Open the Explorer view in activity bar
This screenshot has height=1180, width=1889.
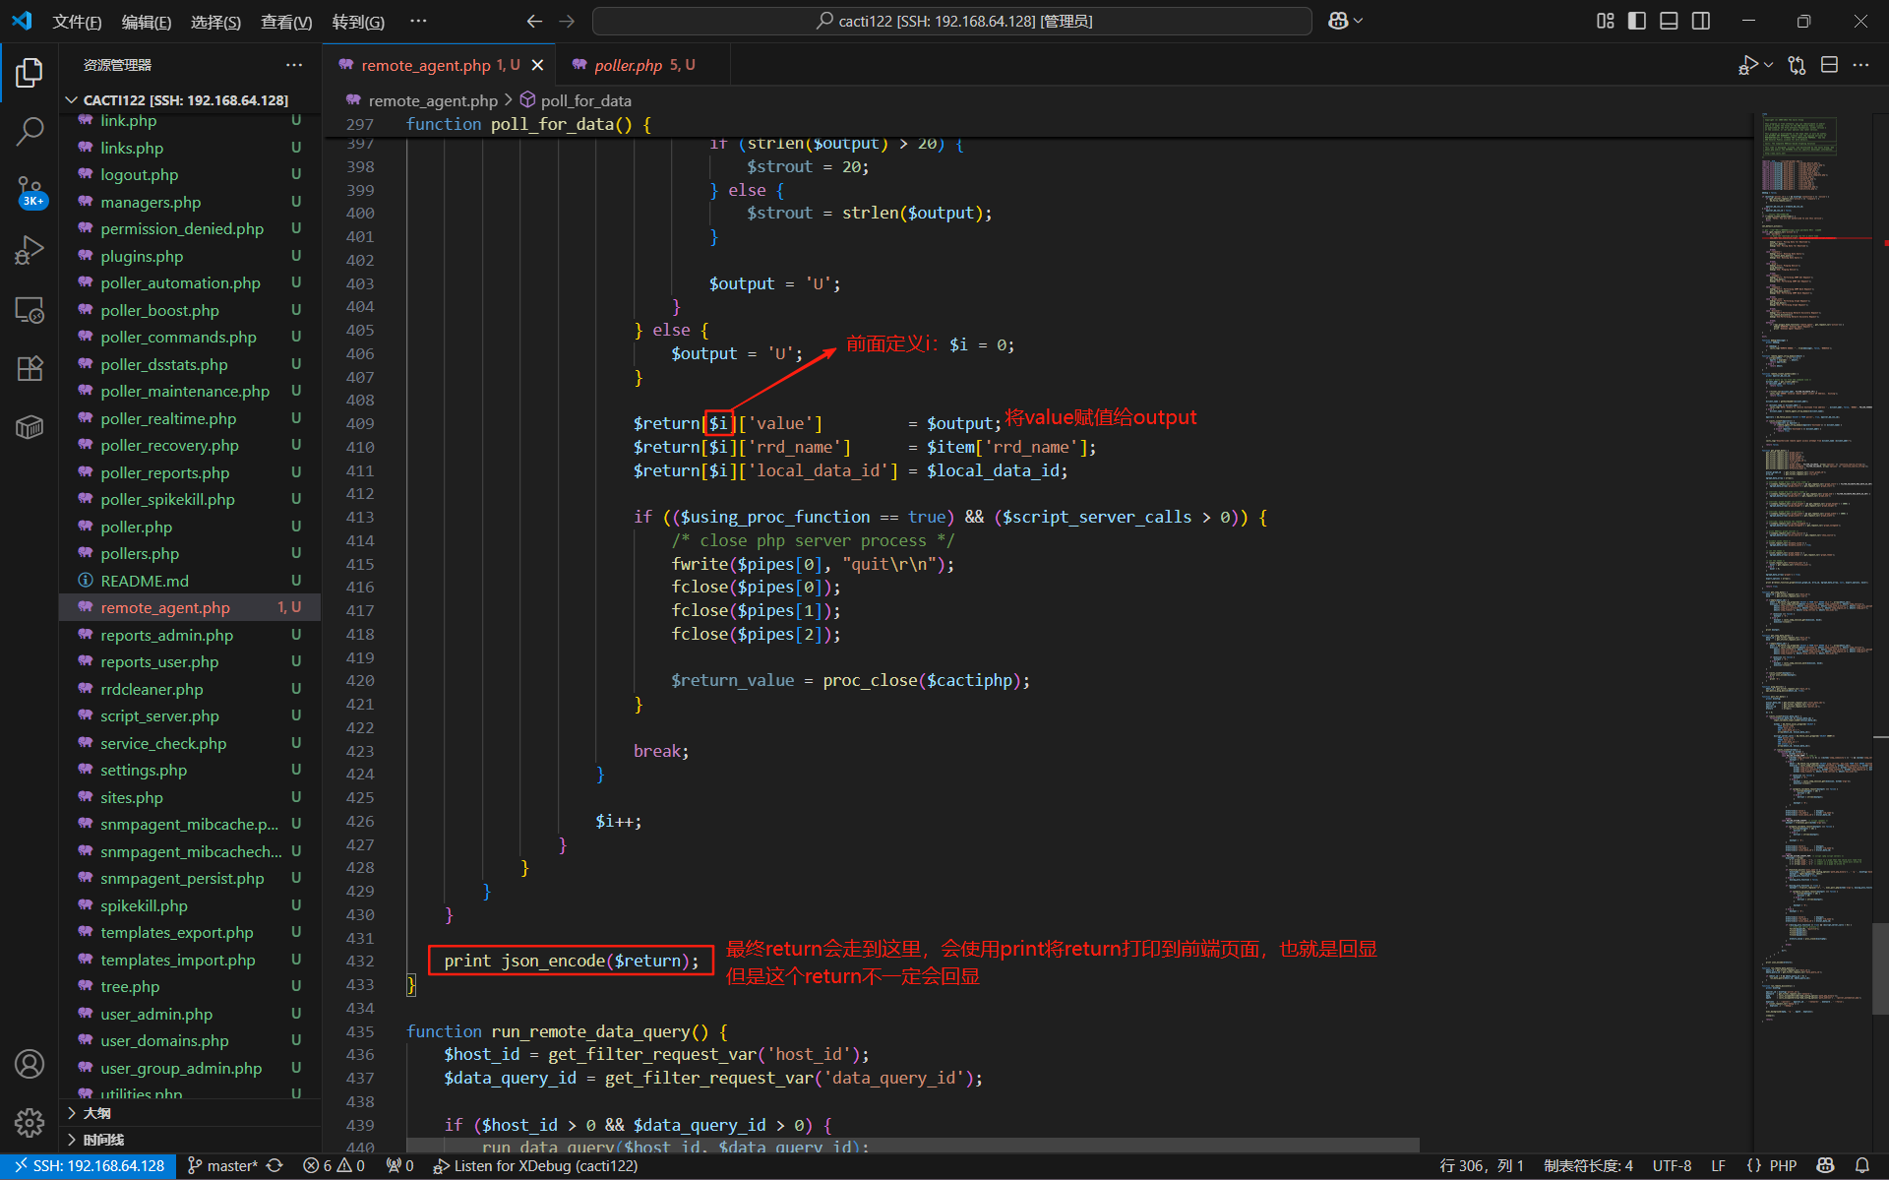click(x=30, y=73)
